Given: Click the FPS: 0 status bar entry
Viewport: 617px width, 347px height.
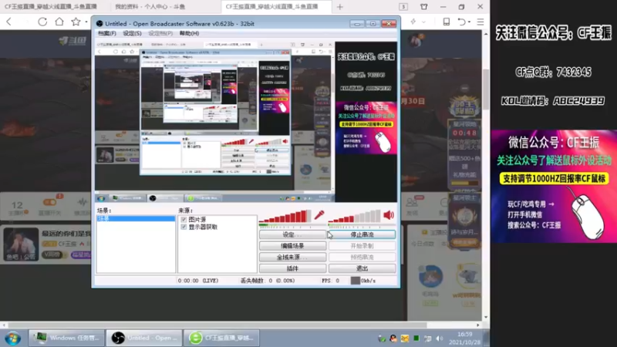Looking at the screenshot, I should pos(331,281).
